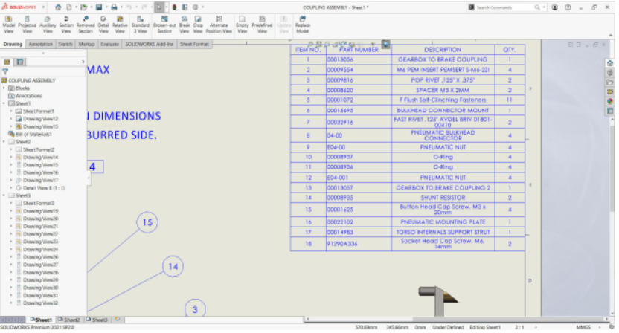619x333 pixels.
Task: Collapse the Sheet2 tree node
Action: (x=4, y=142)
